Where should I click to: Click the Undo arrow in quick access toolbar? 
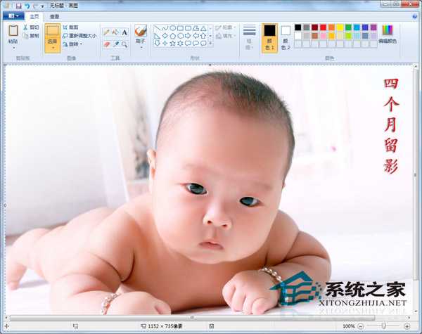(x=27, y=6)
